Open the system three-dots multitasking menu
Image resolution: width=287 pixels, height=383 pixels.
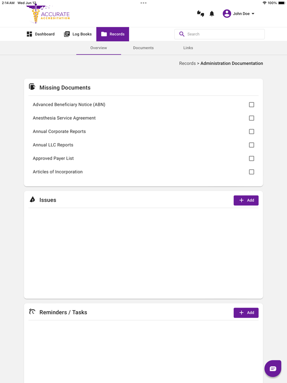[x=143, y=3]
